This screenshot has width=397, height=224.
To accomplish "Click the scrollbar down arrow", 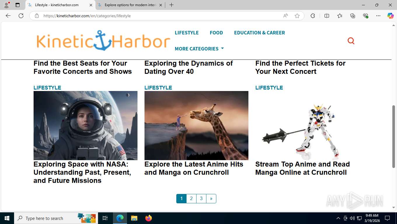I will coord(393,208).
